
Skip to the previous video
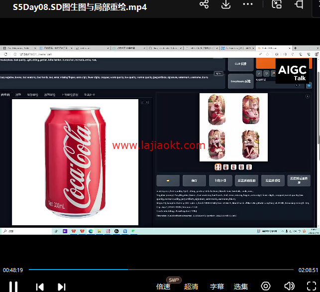(40, 287)
